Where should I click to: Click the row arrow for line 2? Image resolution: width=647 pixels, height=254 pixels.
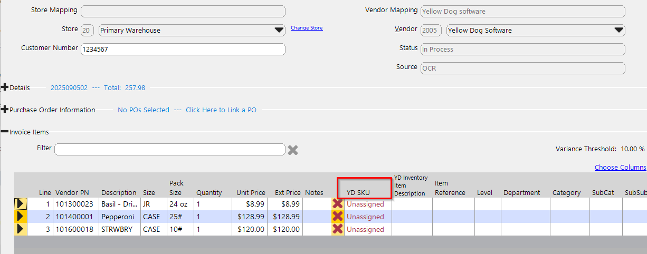pyautogui.click(x=21, y=217)
